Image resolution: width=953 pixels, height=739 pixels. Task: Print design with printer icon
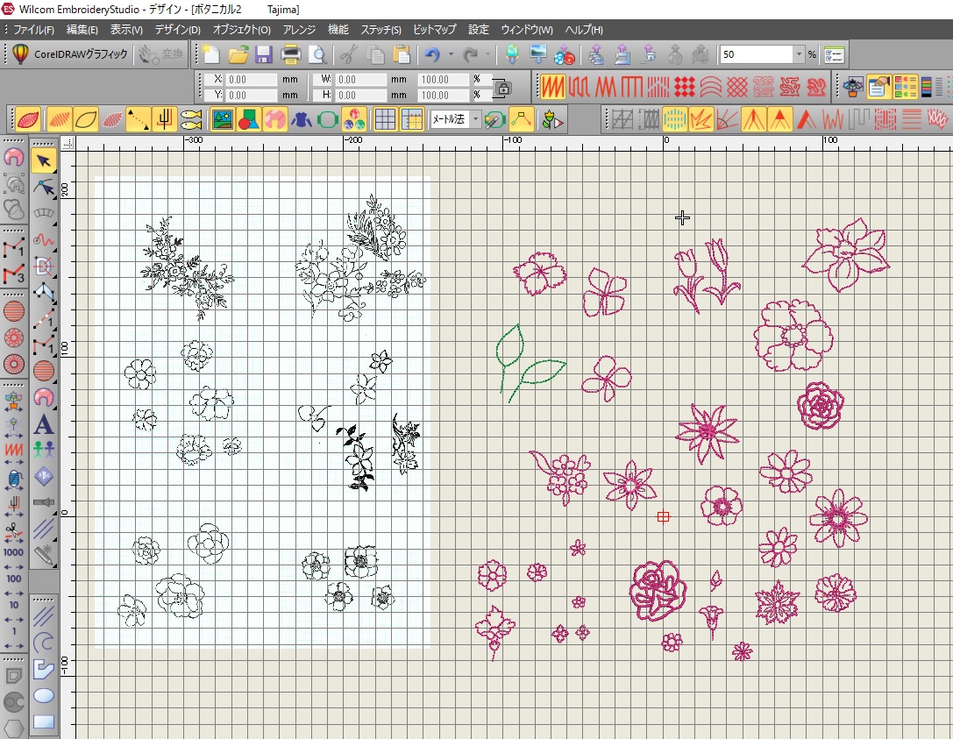pyautogui.click(x=291, y=54)
